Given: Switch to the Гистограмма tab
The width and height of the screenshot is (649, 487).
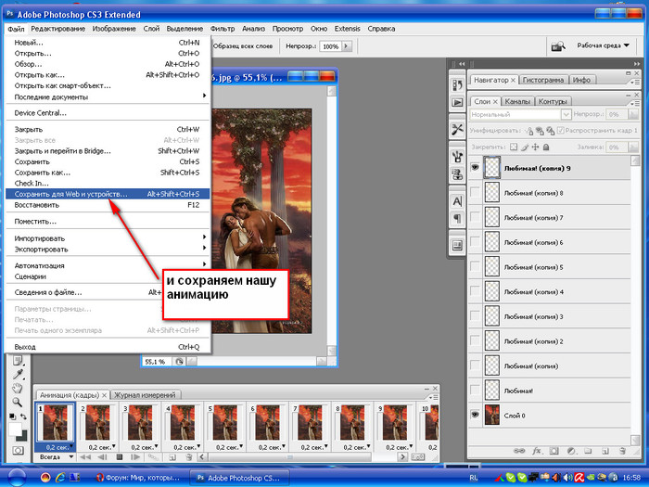Looking at the screenshot, I should [x=543, y=80].
